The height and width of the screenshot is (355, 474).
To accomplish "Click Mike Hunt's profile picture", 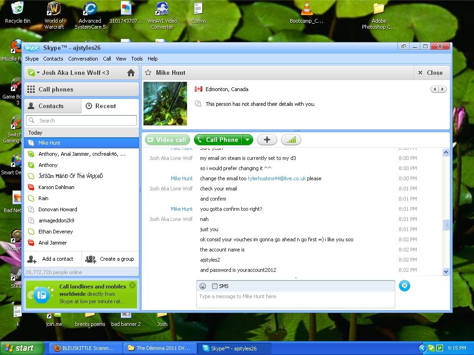I will [x=165, y=104].
